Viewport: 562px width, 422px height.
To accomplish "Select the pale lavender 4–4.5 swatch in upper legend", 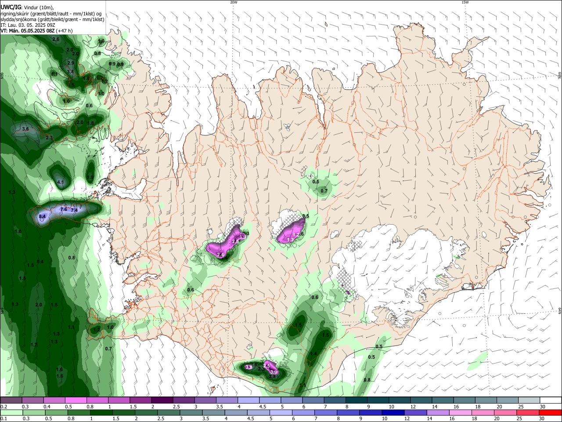I will (x=248, y=400).
